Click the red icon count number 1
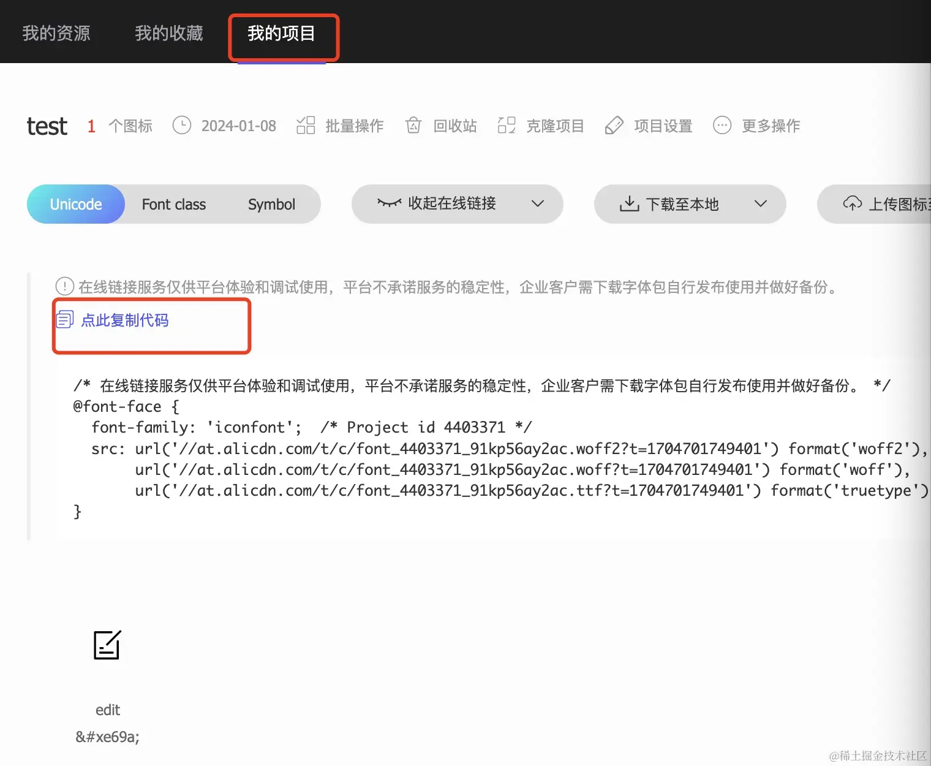This screenshot has height=766, width=931. click(91, 126)
